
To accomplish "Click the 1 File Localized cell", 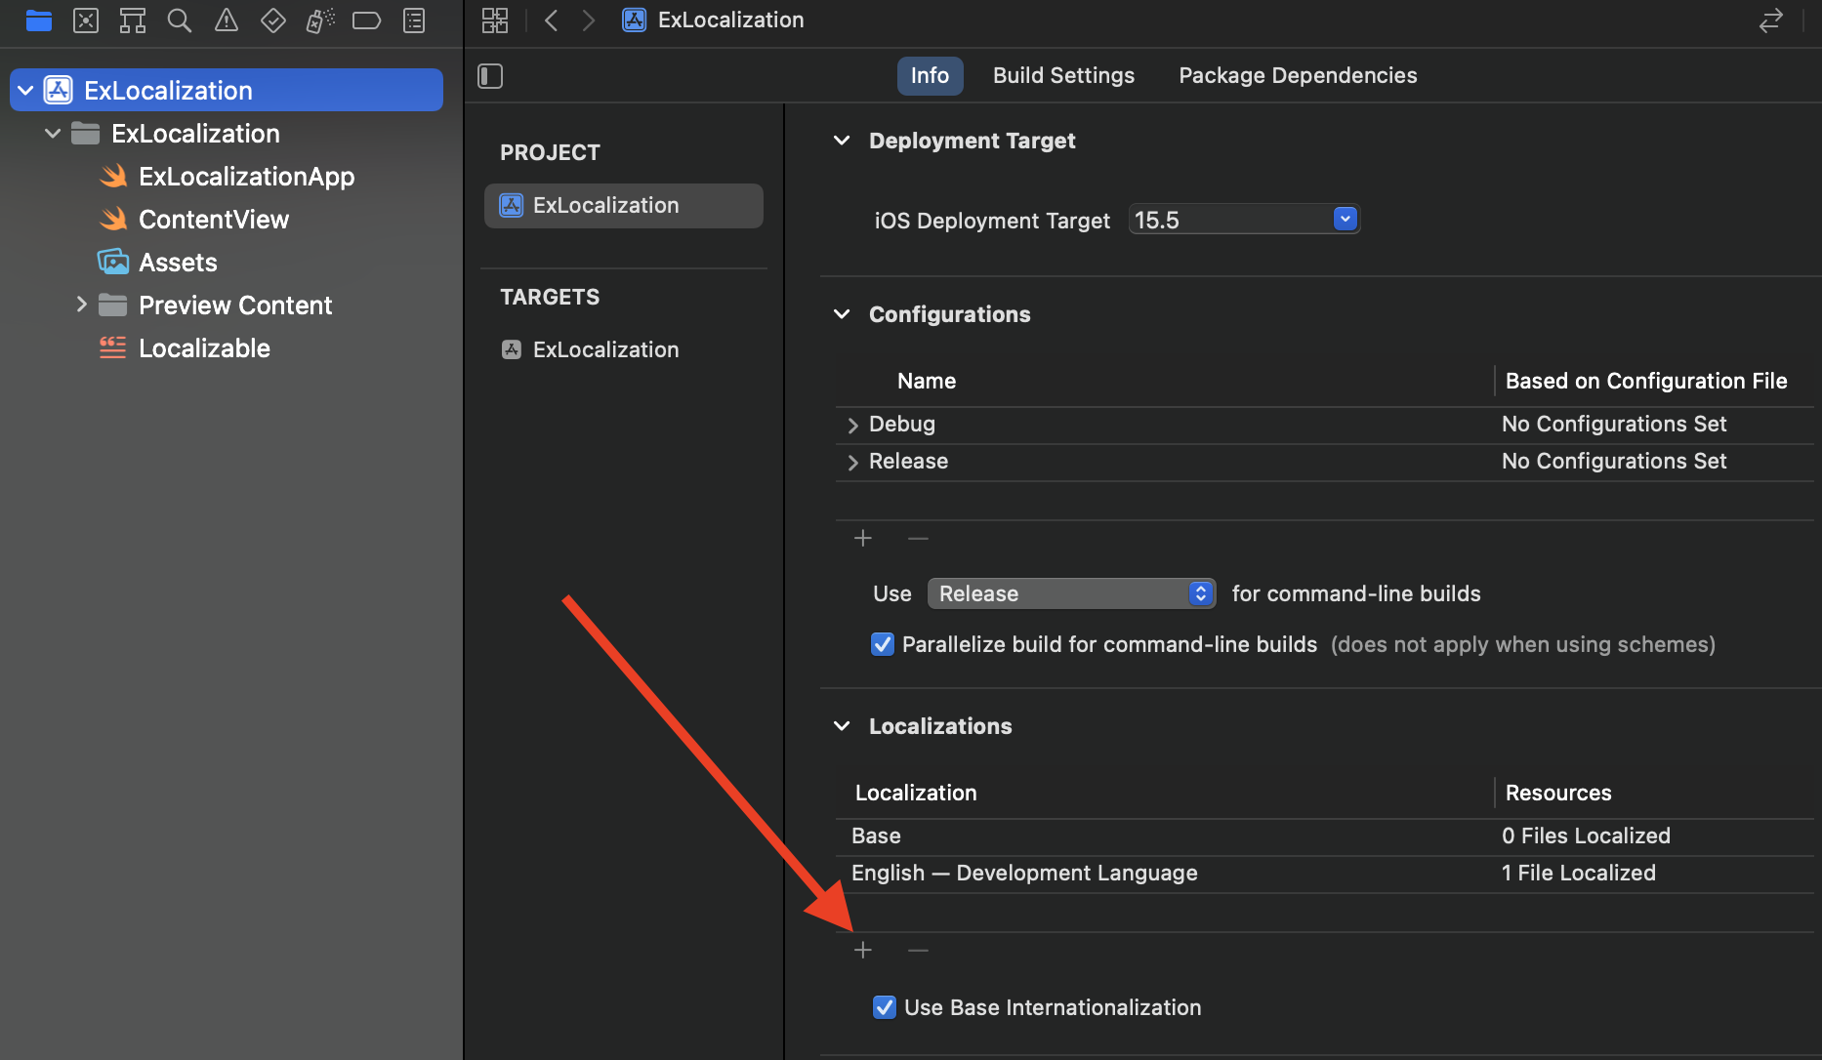I will 1579,874.
